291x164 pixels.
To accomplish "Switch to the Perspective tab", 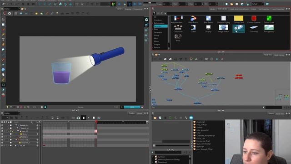I will click(x=138, y=9).
